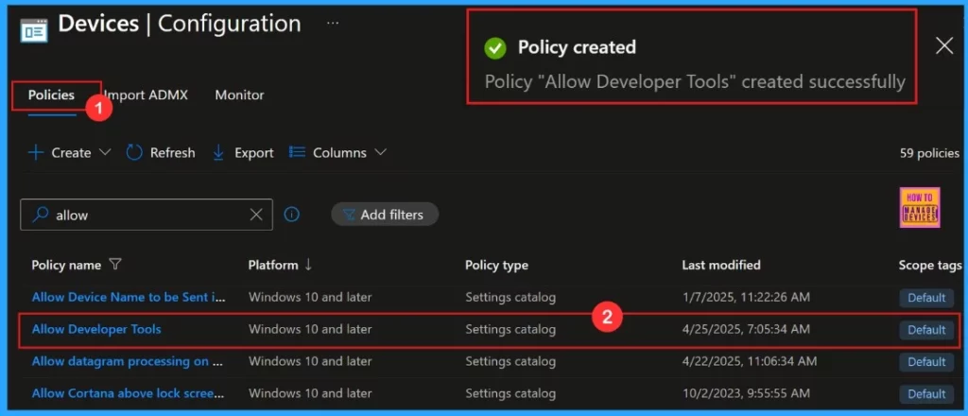Open the Add filters button
968x416 pixels.
(x=385, y=215)
